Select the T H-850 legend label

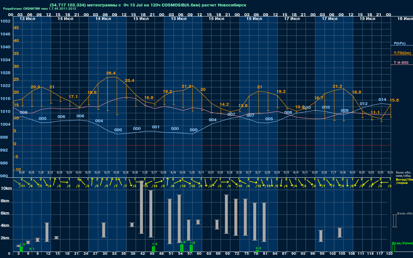[401, 63]
